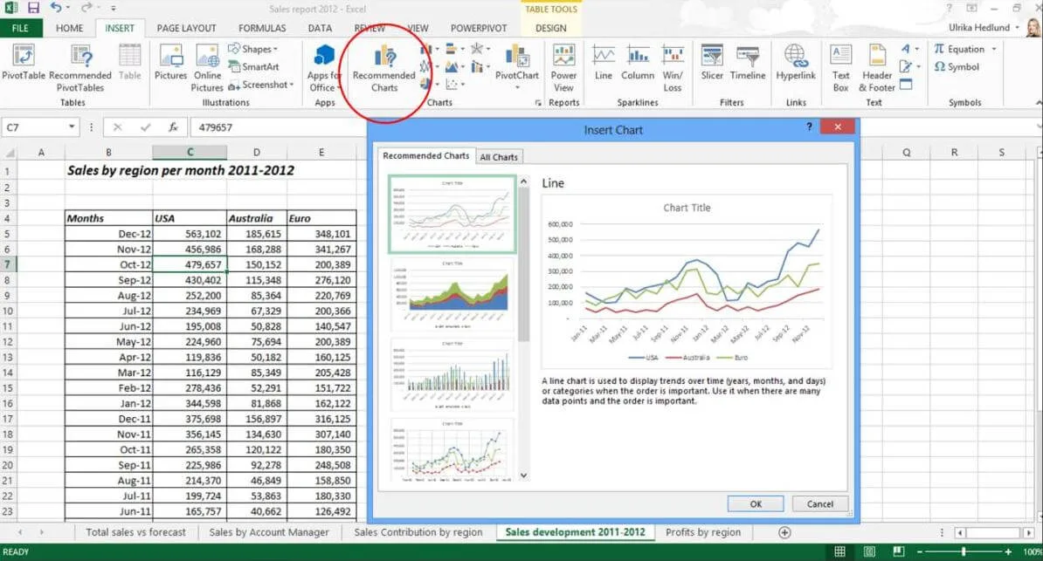The height and width of the screenshot is (561, 1043).
Task: Expand the Shapes dropdown
Action: [253, 49]
